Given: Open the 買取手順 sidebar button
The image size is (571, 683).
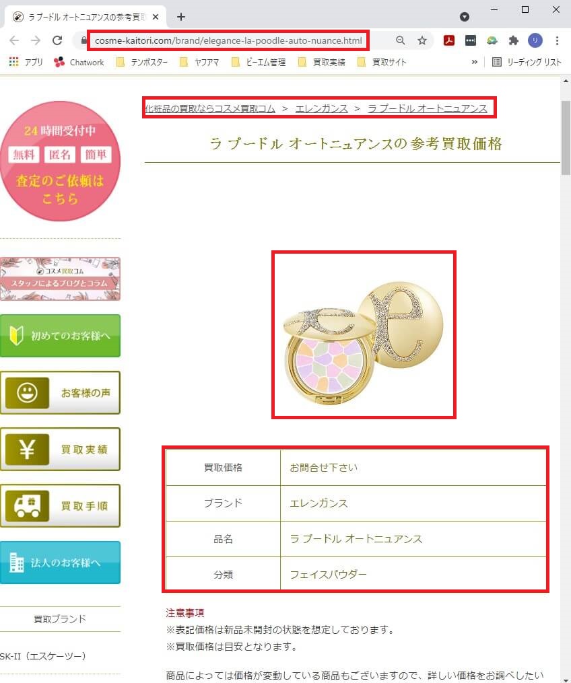Looking at the screenshot, I should pos(60,506).
